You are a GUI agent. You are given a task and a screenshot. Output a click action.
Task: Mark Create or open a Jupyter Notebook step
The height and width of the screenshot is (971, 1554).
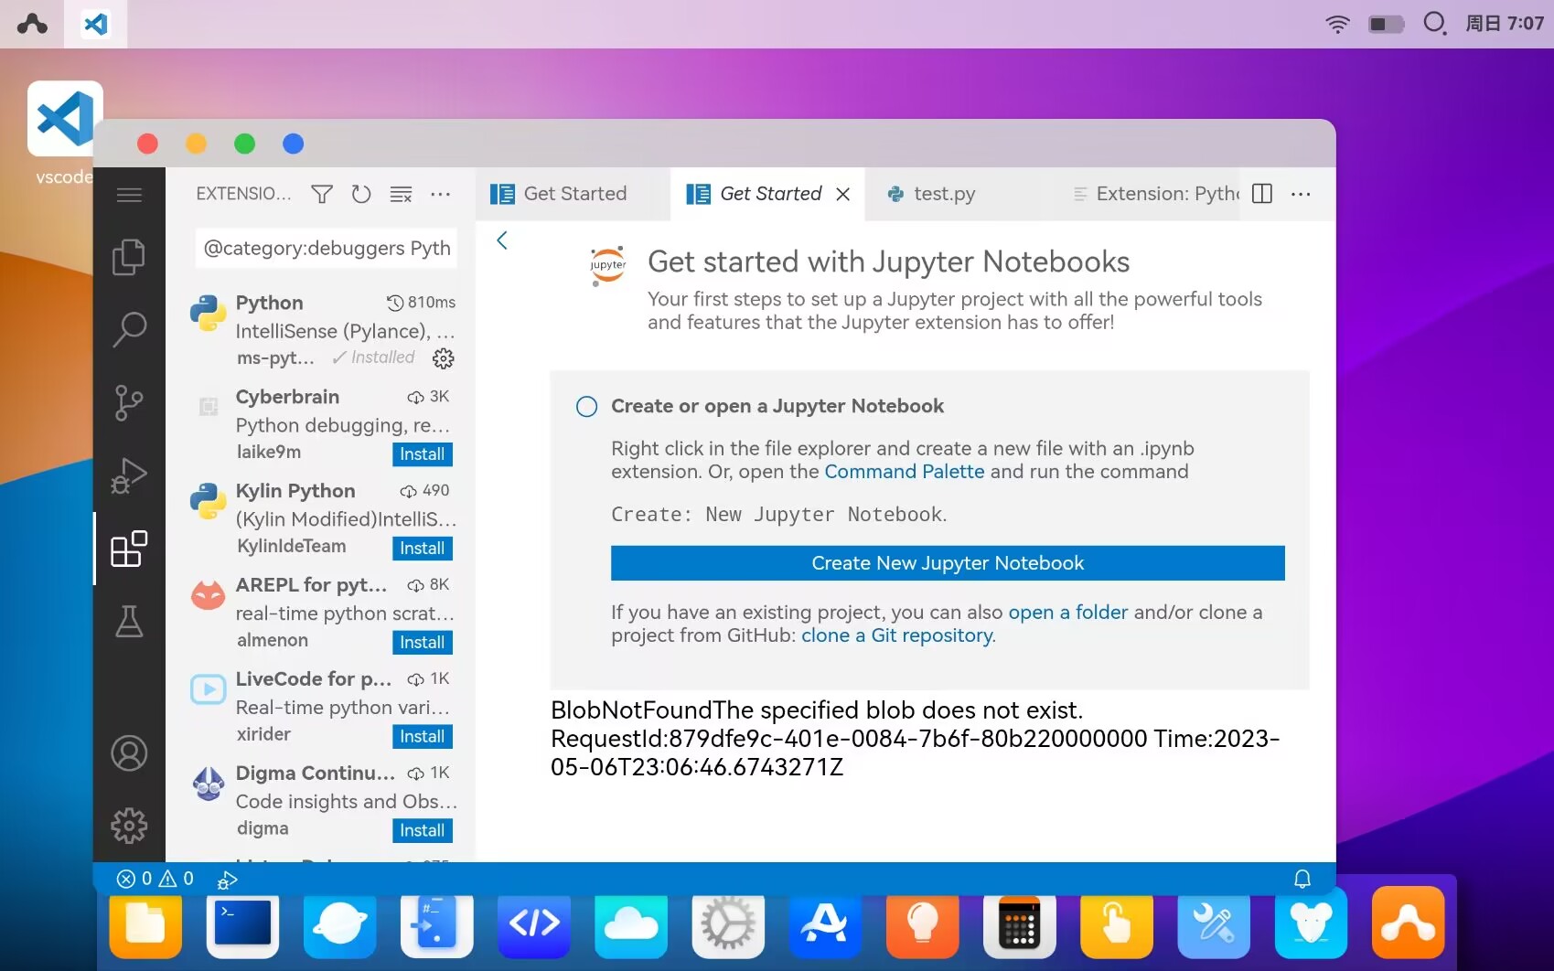587,407
